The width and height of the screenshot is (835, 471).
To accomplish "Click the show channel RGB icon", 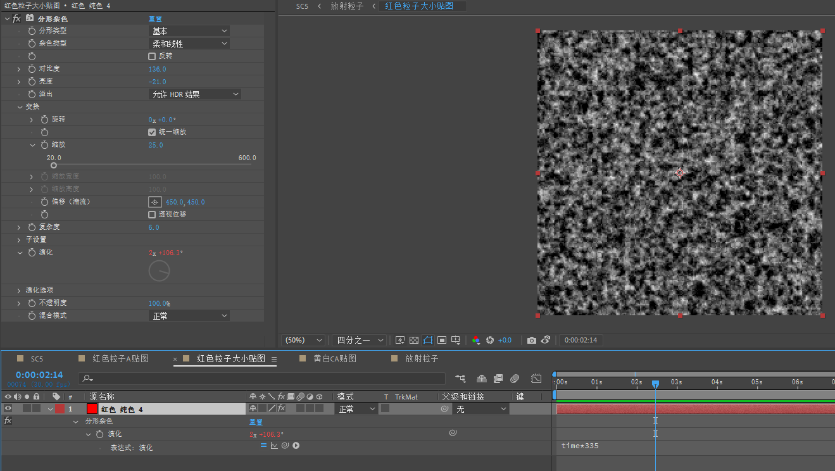I will (476, 341).
